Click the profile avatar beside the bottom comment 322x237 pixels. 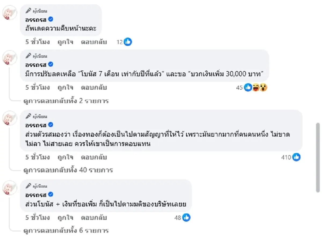pos(10,188)
